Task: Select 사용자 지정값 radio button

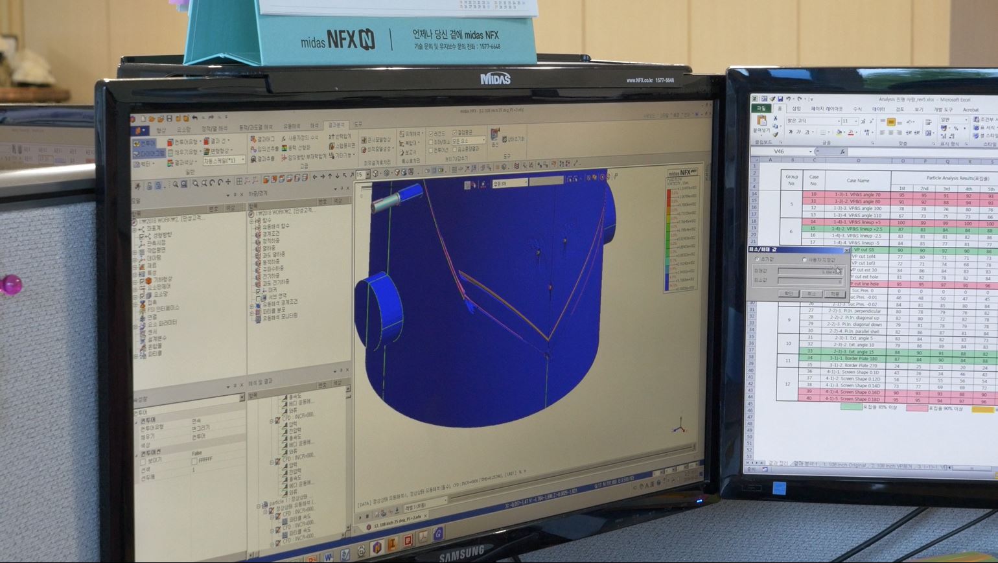Action: [804, 260]
